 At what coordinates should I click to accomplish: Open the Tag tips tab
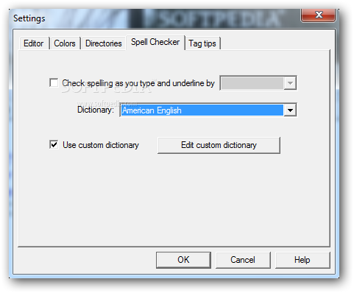pos(202,43)
